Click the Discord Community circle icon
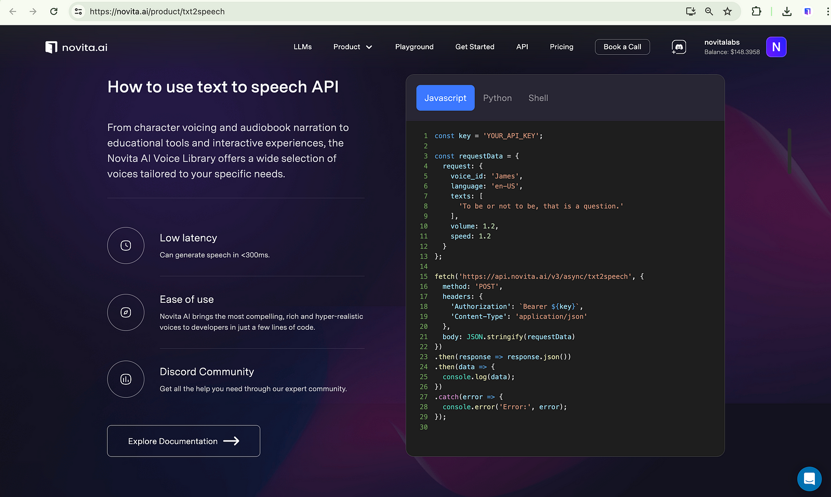Image resolution: width=831 pixels, height=497 pixels. pos(126,379)
